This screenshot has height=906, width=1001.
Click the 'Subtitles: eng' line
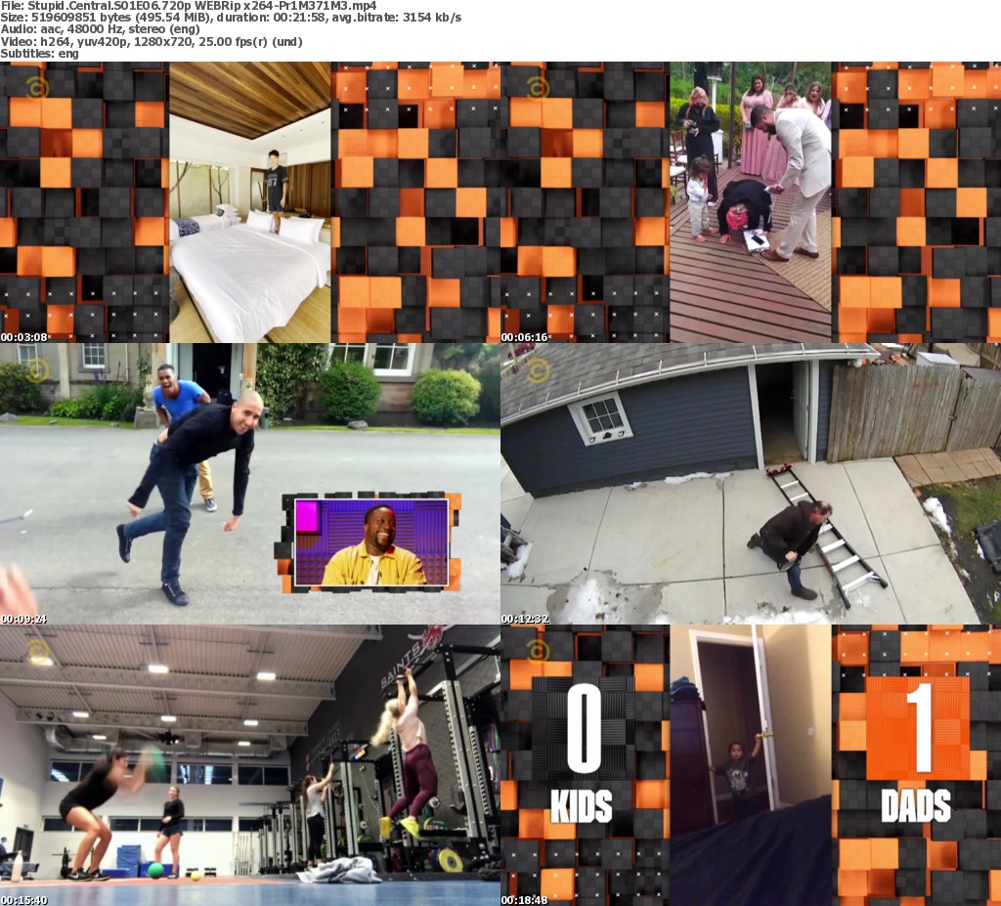tap(39, 54)
